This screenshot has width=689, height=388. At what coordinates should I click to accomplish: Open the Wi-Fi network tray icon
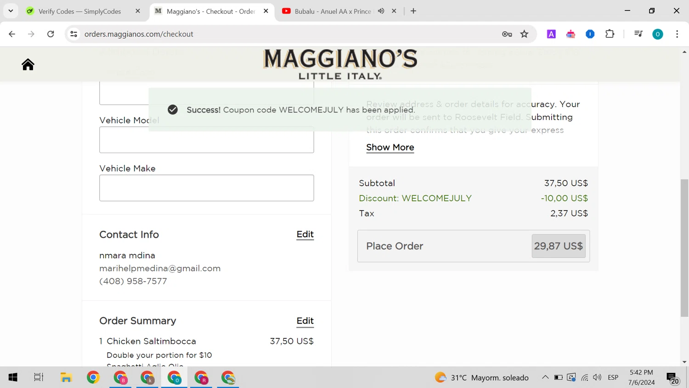coord(584,377)
